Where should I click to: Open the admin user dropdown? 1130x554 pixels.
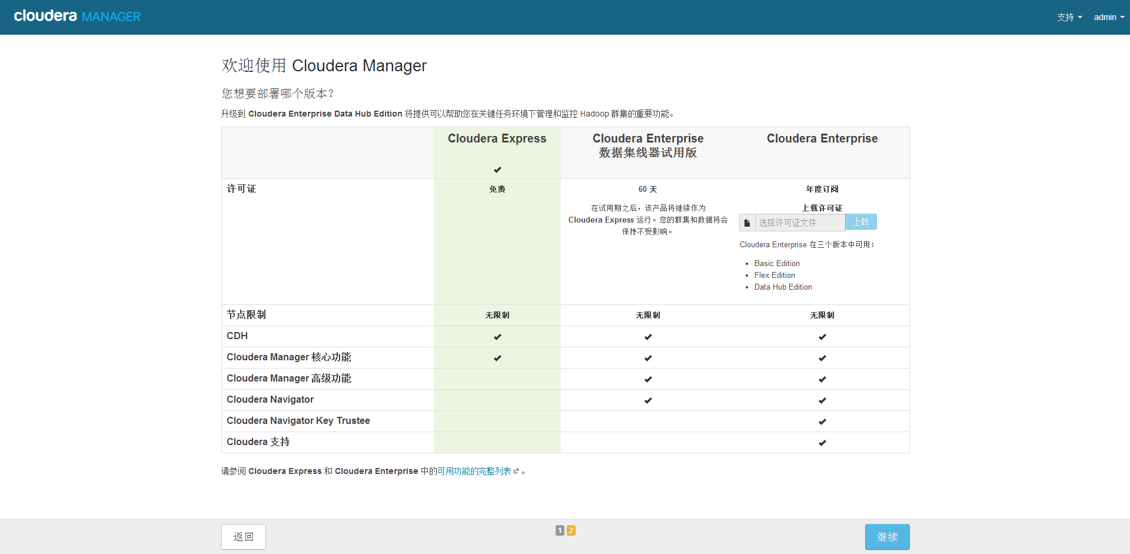(x=1109, y=17)
